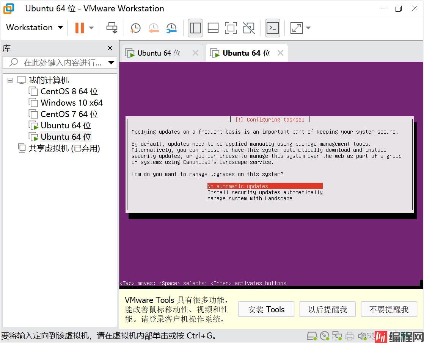Click the hard disk status icon
This screenshot has width=424, height=343.
tap(312, 336)
